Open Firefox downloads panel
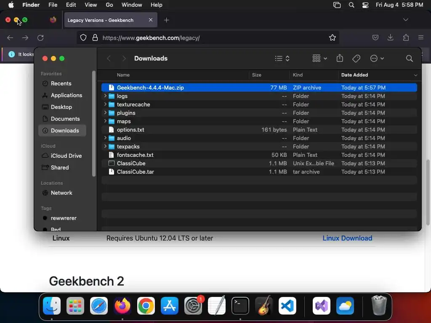Image resolution: width=431 pixels, height=323 pixels. (x=390, y=37)
